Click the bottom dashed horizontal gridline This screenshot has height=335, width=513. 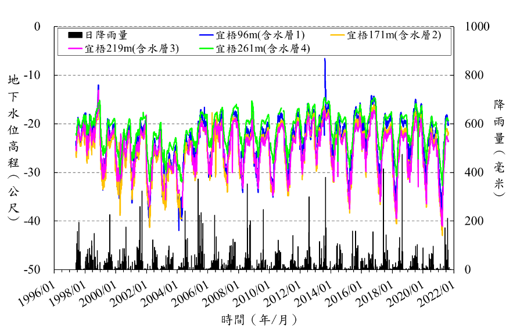(x=261, y=221)
